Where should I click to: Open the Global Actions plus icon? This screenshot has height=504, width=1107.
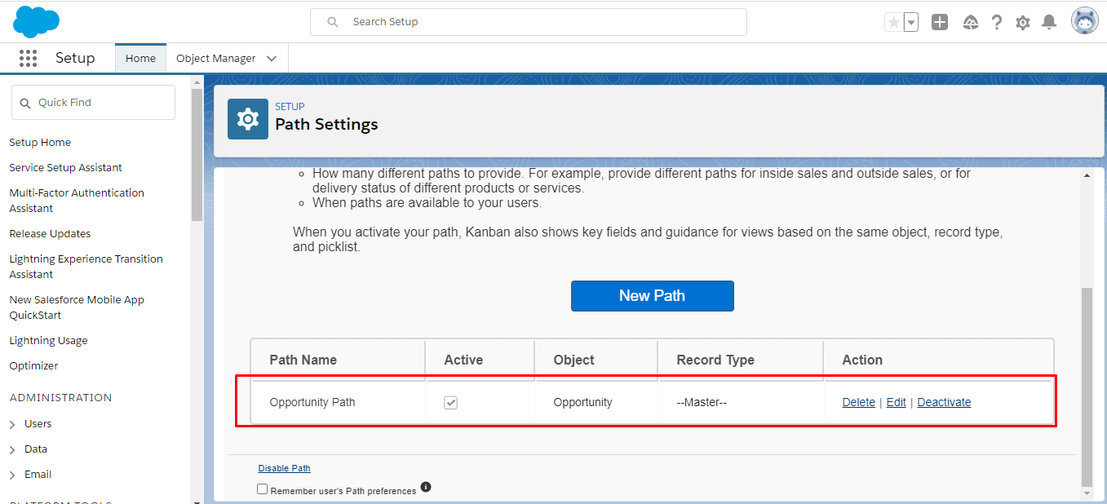[x=940, y=23]
